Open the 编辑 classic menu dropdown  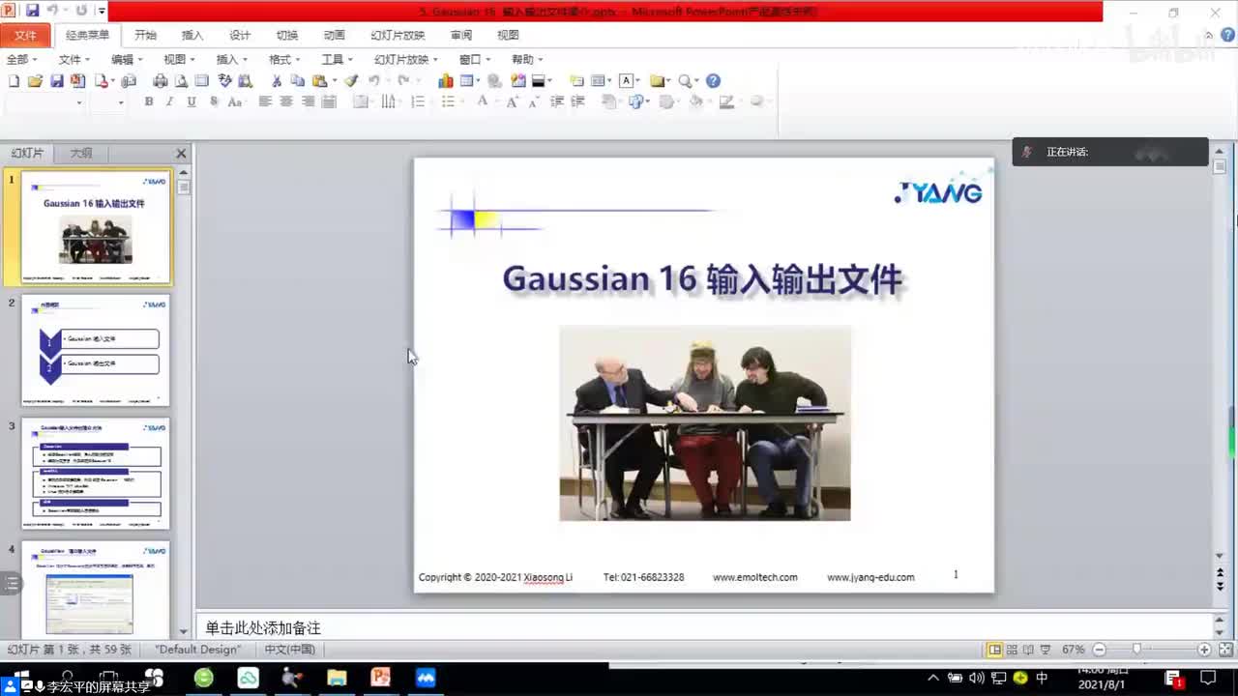[128, 59]
